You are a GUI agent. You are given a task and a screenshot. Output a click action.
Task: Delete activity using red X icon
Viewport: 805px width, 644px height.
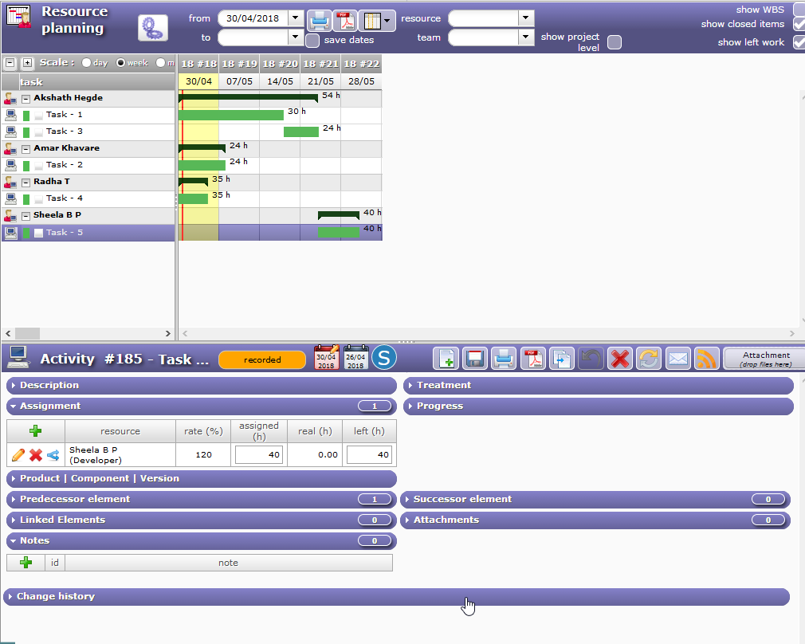tap(619, 359)
